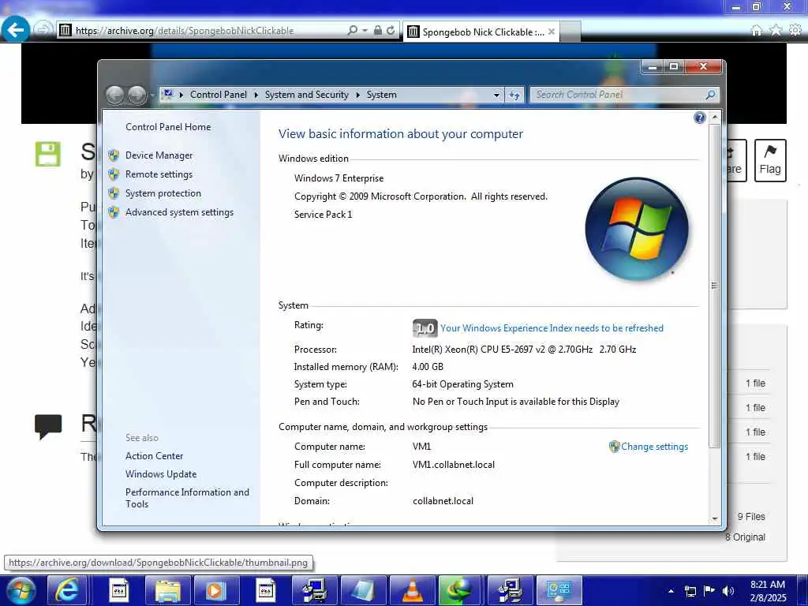This screenshot has width=808, height=606.
Task: Click the 1.0 rating score badge
Action: coord(425,328)
